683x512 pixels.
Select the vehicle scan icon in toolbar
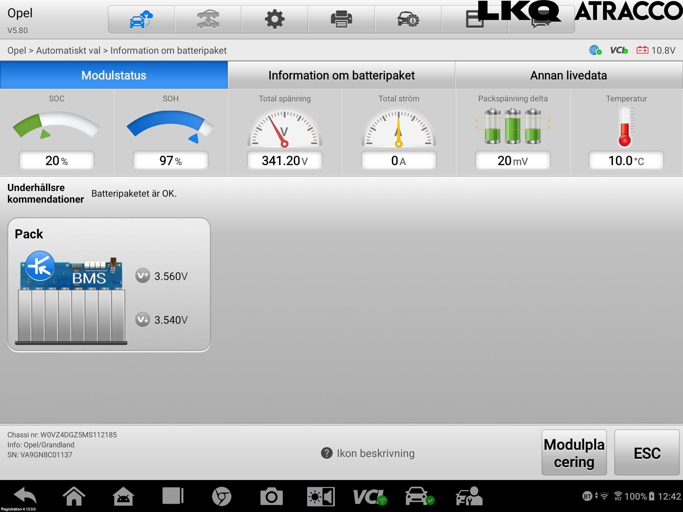[208, 19]
